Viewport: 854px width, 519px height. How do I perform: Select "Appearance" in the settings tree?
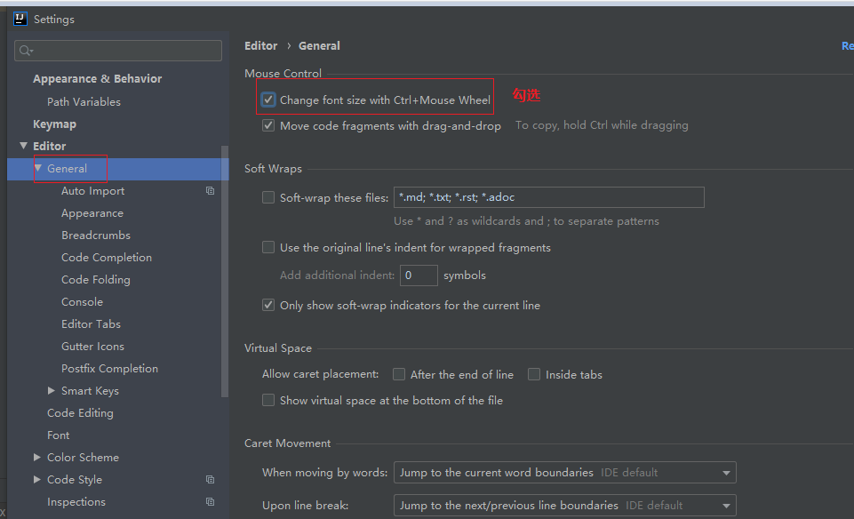[92, 212]
